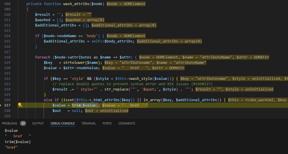Click line number 308 in the gutter

coord(7,4)
